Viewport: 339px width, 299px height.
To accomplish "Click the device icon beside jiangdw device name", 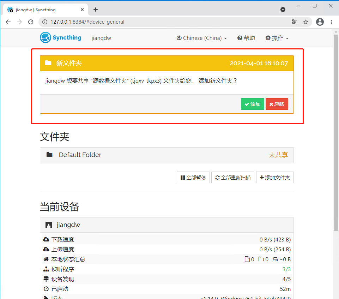I will click(x=49, y=225).
